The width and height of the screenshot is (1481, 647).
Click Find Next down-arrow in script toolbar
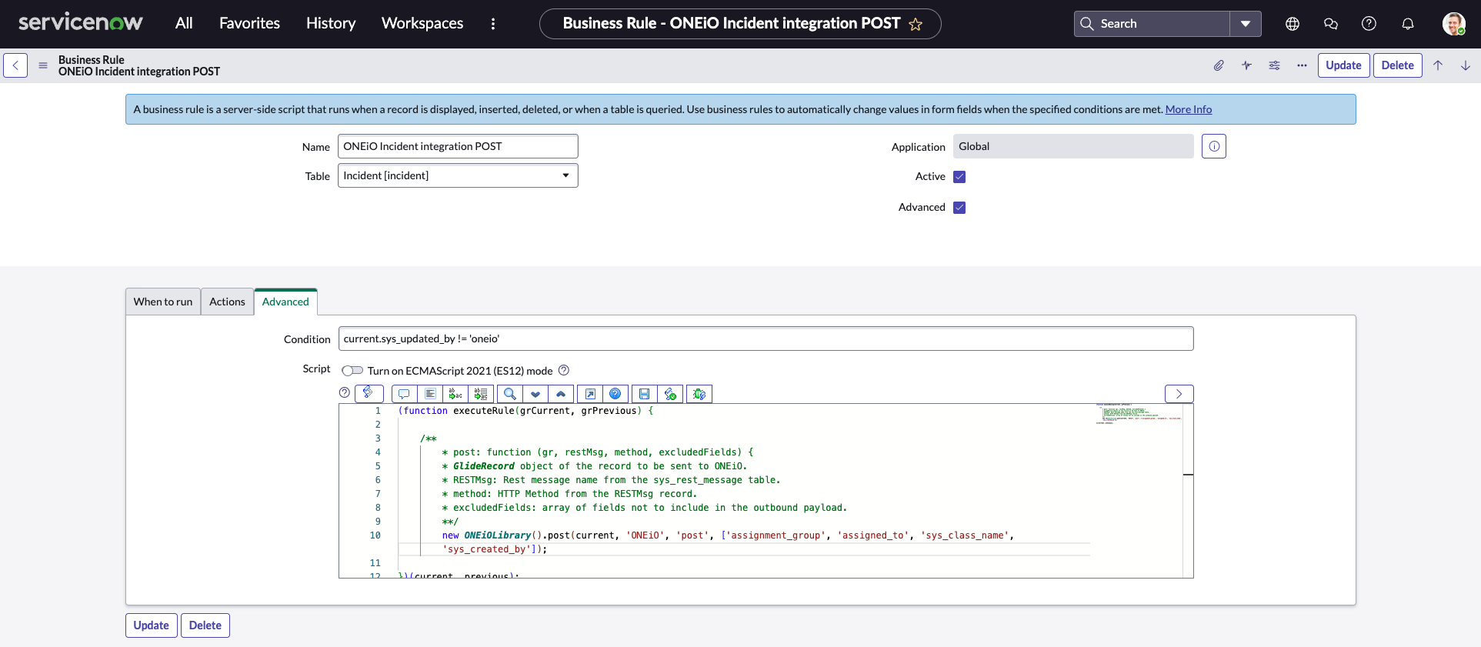pyautogui.click(x=535, y=394)
